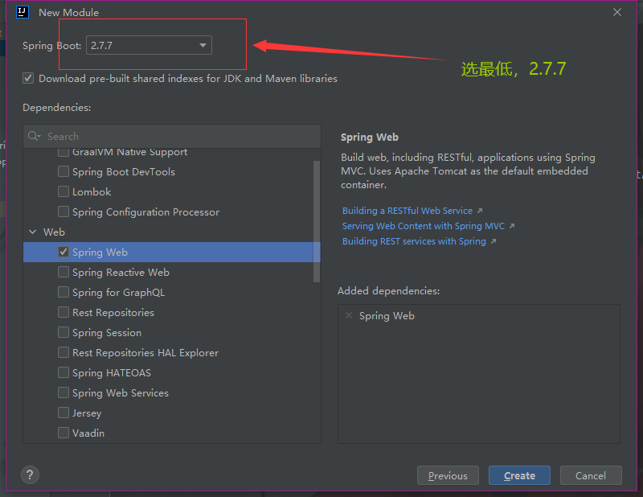Image resolution: width=643 pixels, height=497 pixels.
Task: Open the Spring Boot version dropdown
Action: 149,45
